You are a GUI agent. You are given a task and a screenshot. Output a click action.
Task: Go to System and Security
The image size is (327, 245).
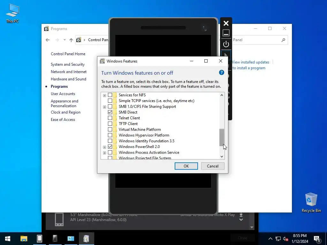point(68,64)
